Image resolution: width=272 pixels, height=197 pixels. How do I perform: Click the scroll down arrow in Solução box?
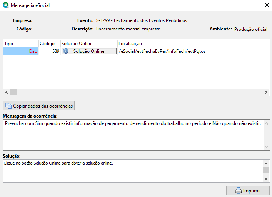pos(266,178)
